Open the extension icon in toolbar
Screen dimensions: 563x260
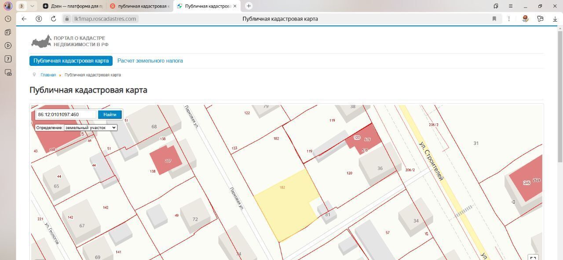click(x=525, y=19)
